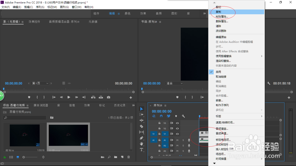Play the Source monitor clip
This screenshot has height=166, width=296.
coord(69,97)
